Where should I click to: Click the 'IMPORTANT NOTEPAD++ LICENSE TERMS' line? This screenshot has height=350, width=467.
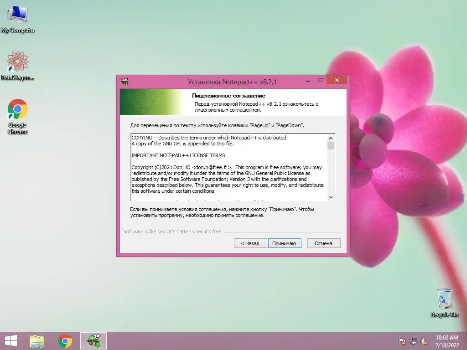178,155
